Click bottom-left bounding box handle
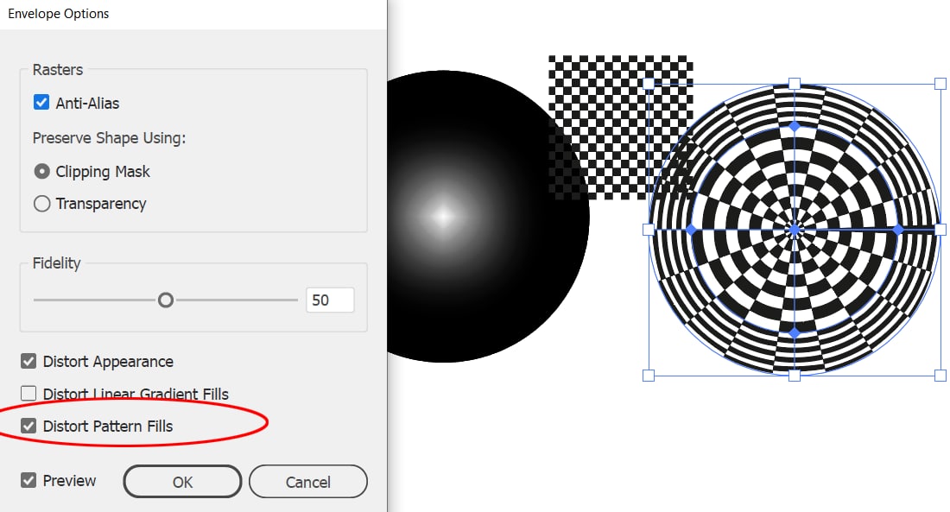This screenshot has width=950, height=512. (649, 376)
